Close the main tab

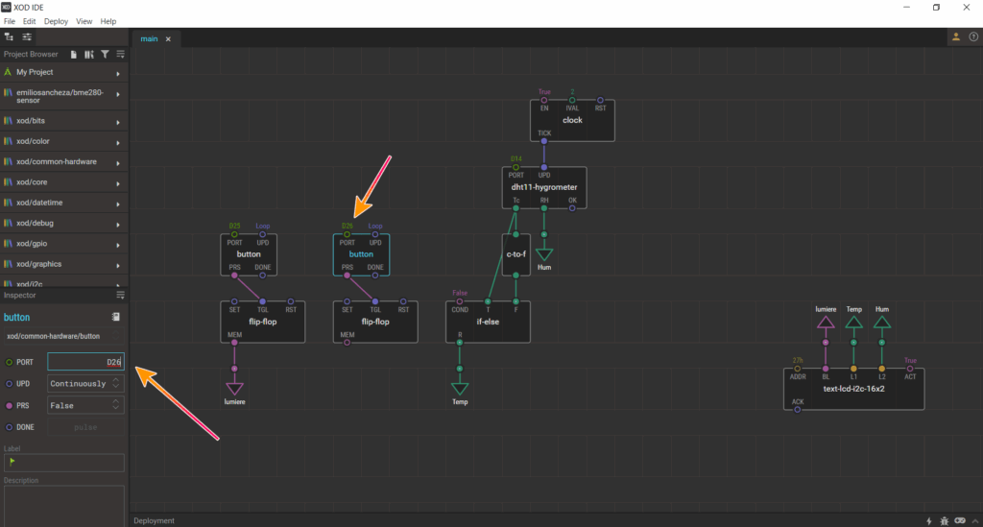[168, 38]
